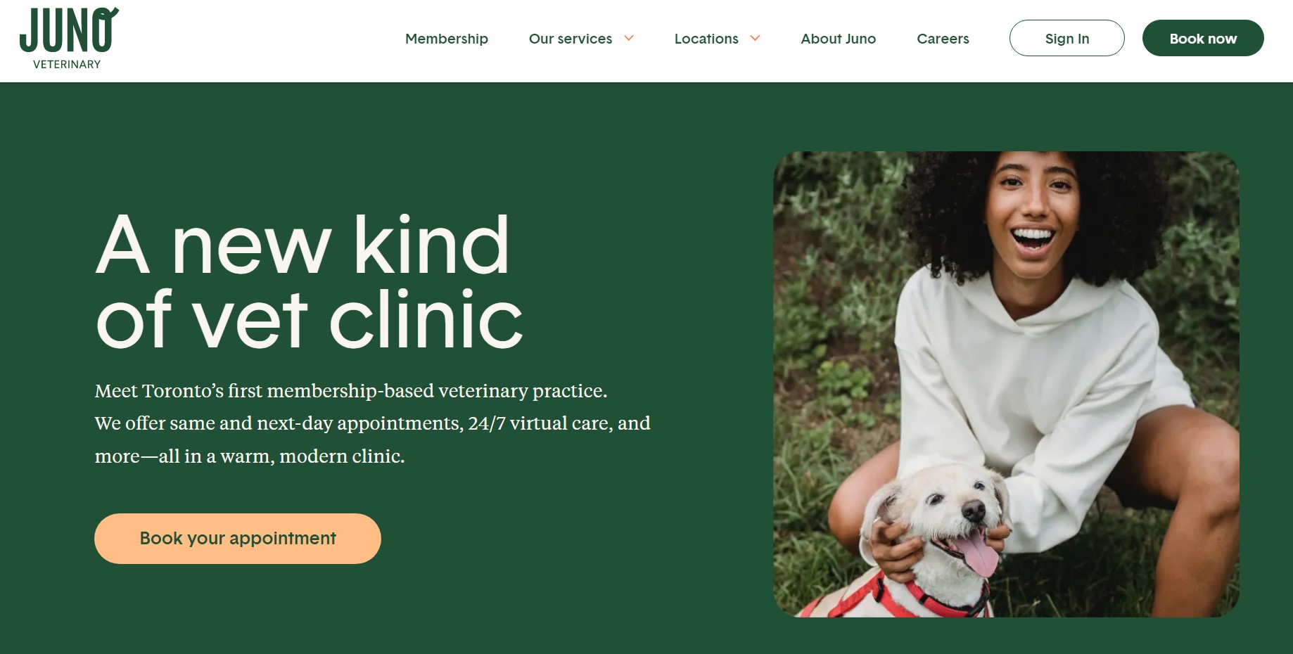The image size is (1293, 654).
Task: Click the 'of vet clinic' heading line
Action: point(310,319)
